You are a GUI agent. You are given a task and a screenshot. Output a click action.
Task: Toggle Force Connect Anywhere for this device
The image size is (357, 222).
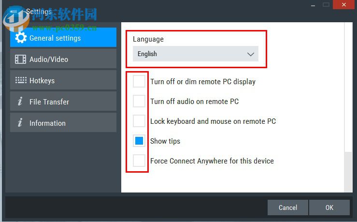click(x=139, y=161)
